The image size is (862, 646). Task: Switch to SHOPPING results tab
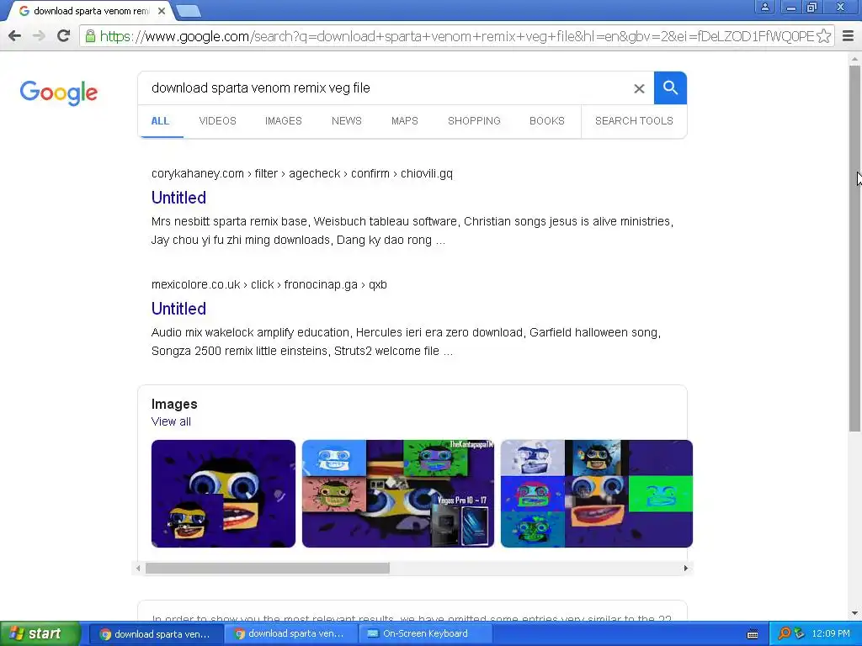474,121
